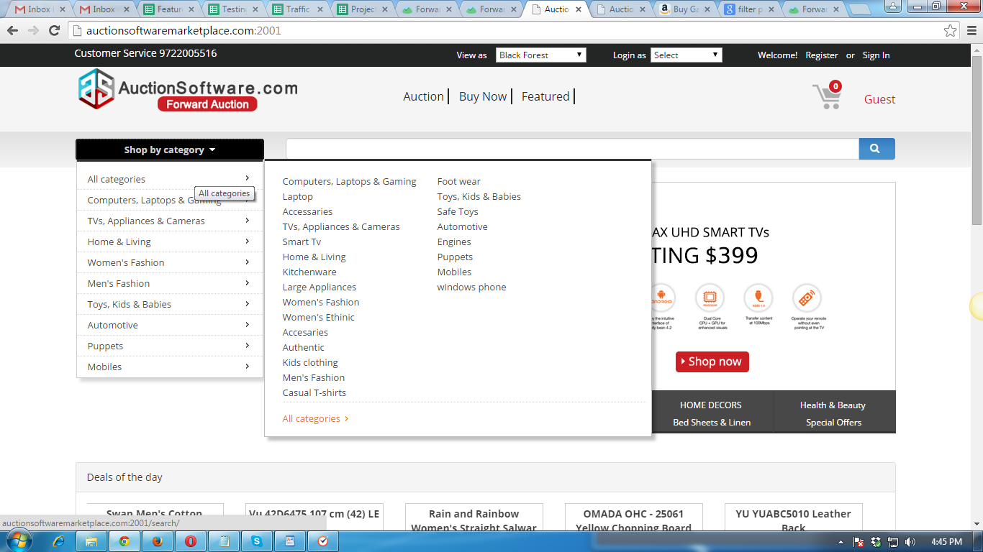983x552 pixels.
Task: Open Firefox from the taskbar
Action: pos(158,541)
